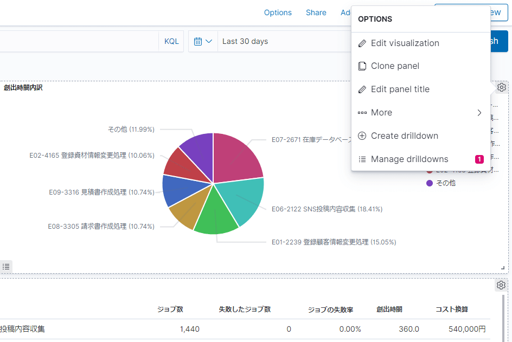Sort by 失敗したジョブ数 column header

(x=245, y=309)
